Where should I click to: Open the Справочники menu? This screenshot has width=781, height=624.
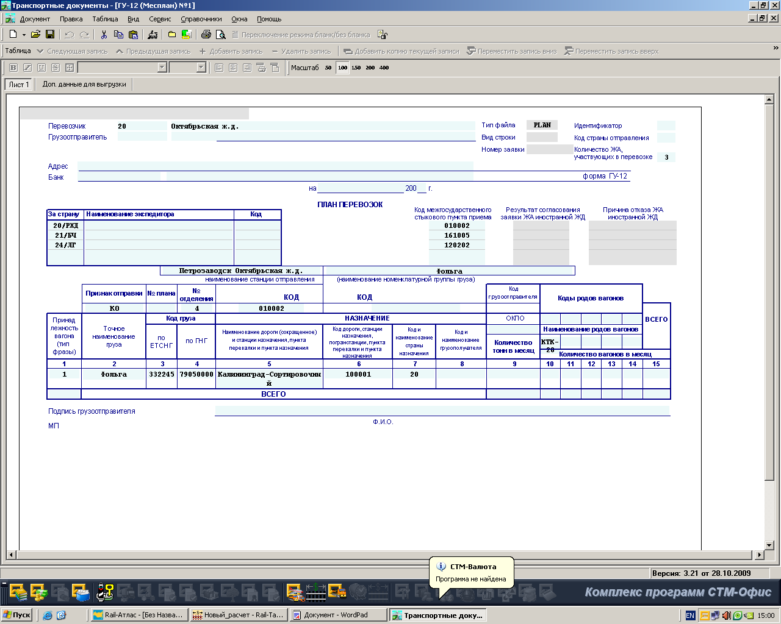pyautogui.click(x=201, y=19)
